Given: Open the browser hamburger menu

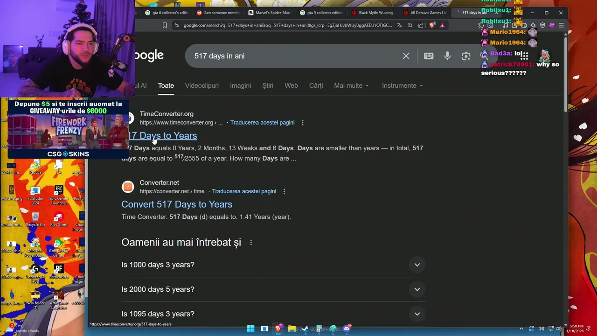Looking at the screenshot, I should (x=561, y=25).
